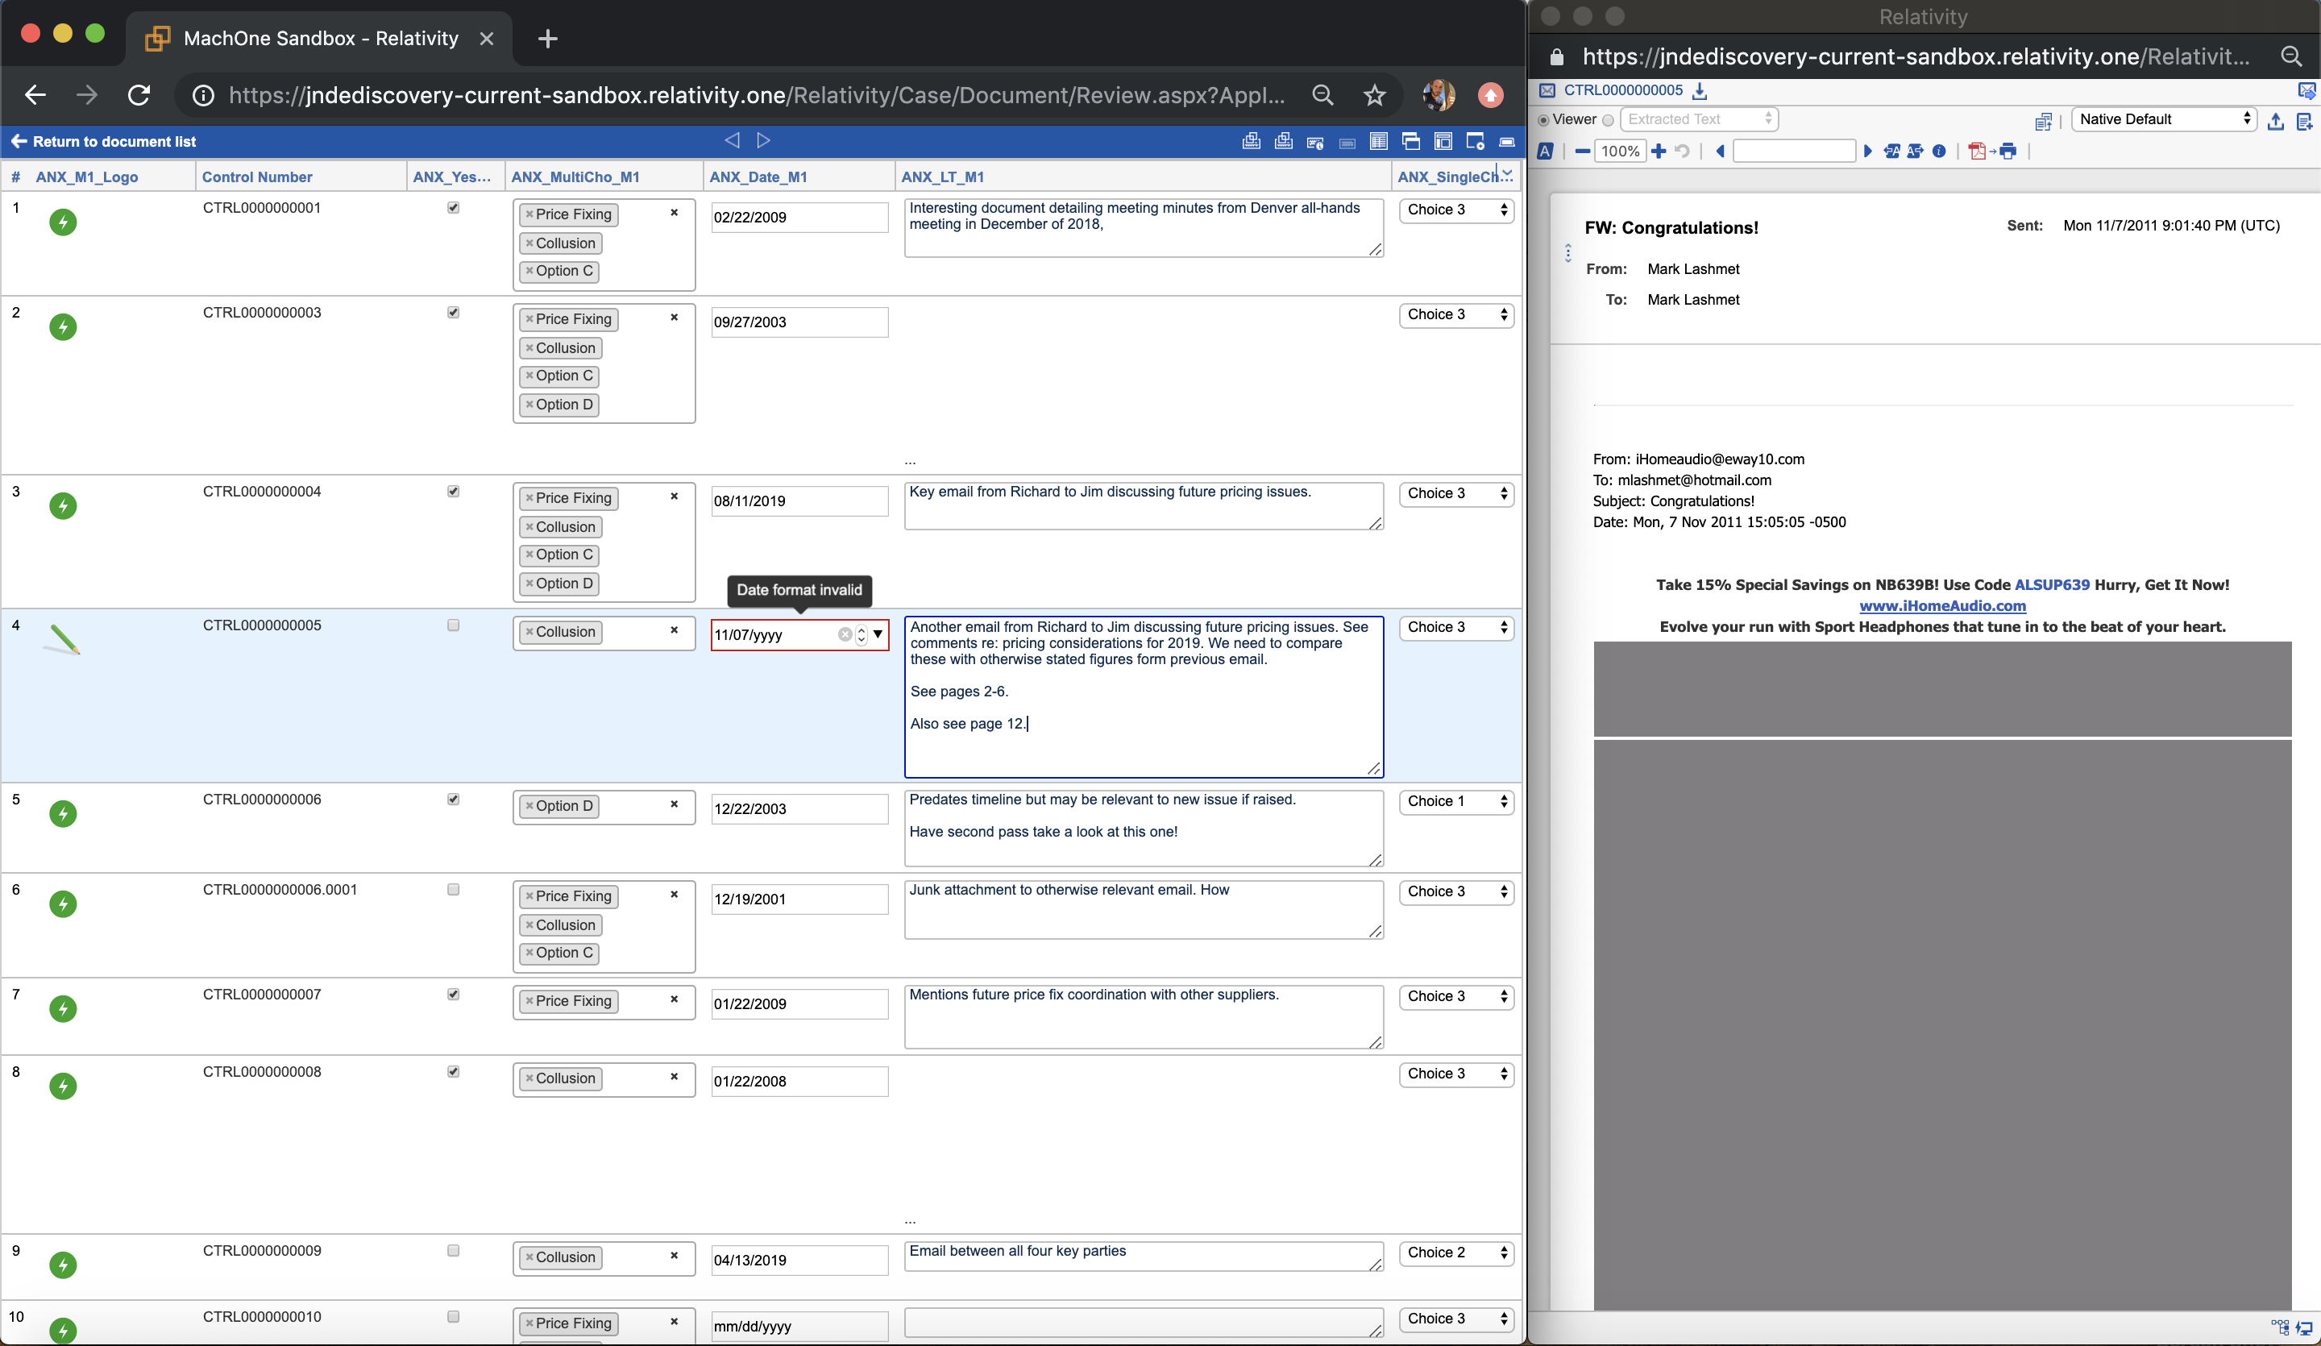Toggle checkbox for CTRL0000000005 row
Viewport: 2321px width, 1346px height.
[x=453, y=623]
